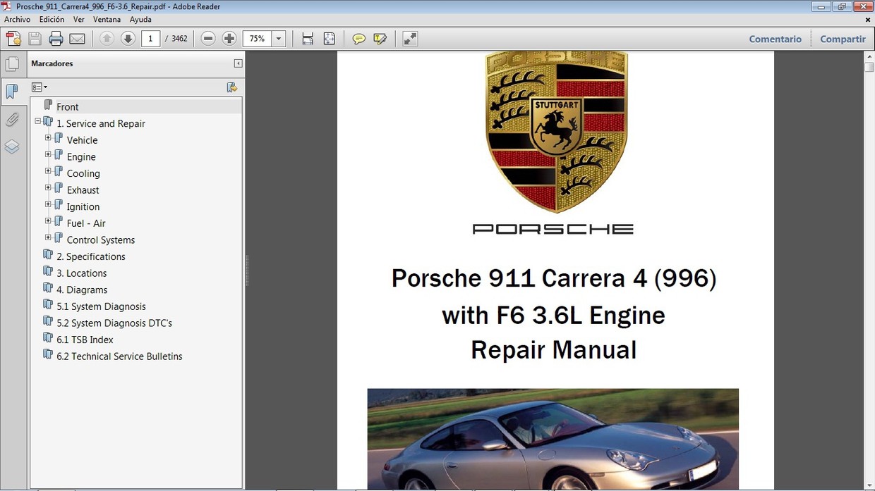
Task: Open the PDF print dialog
Action: coord(56,39)
